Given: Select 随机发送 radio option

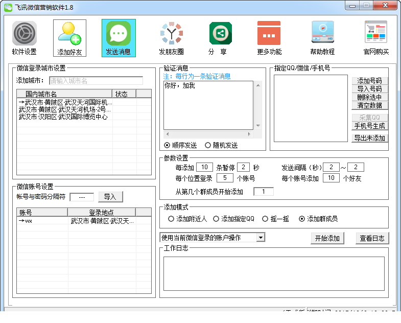Looking at the screenshot, I should tap(222, 145).
